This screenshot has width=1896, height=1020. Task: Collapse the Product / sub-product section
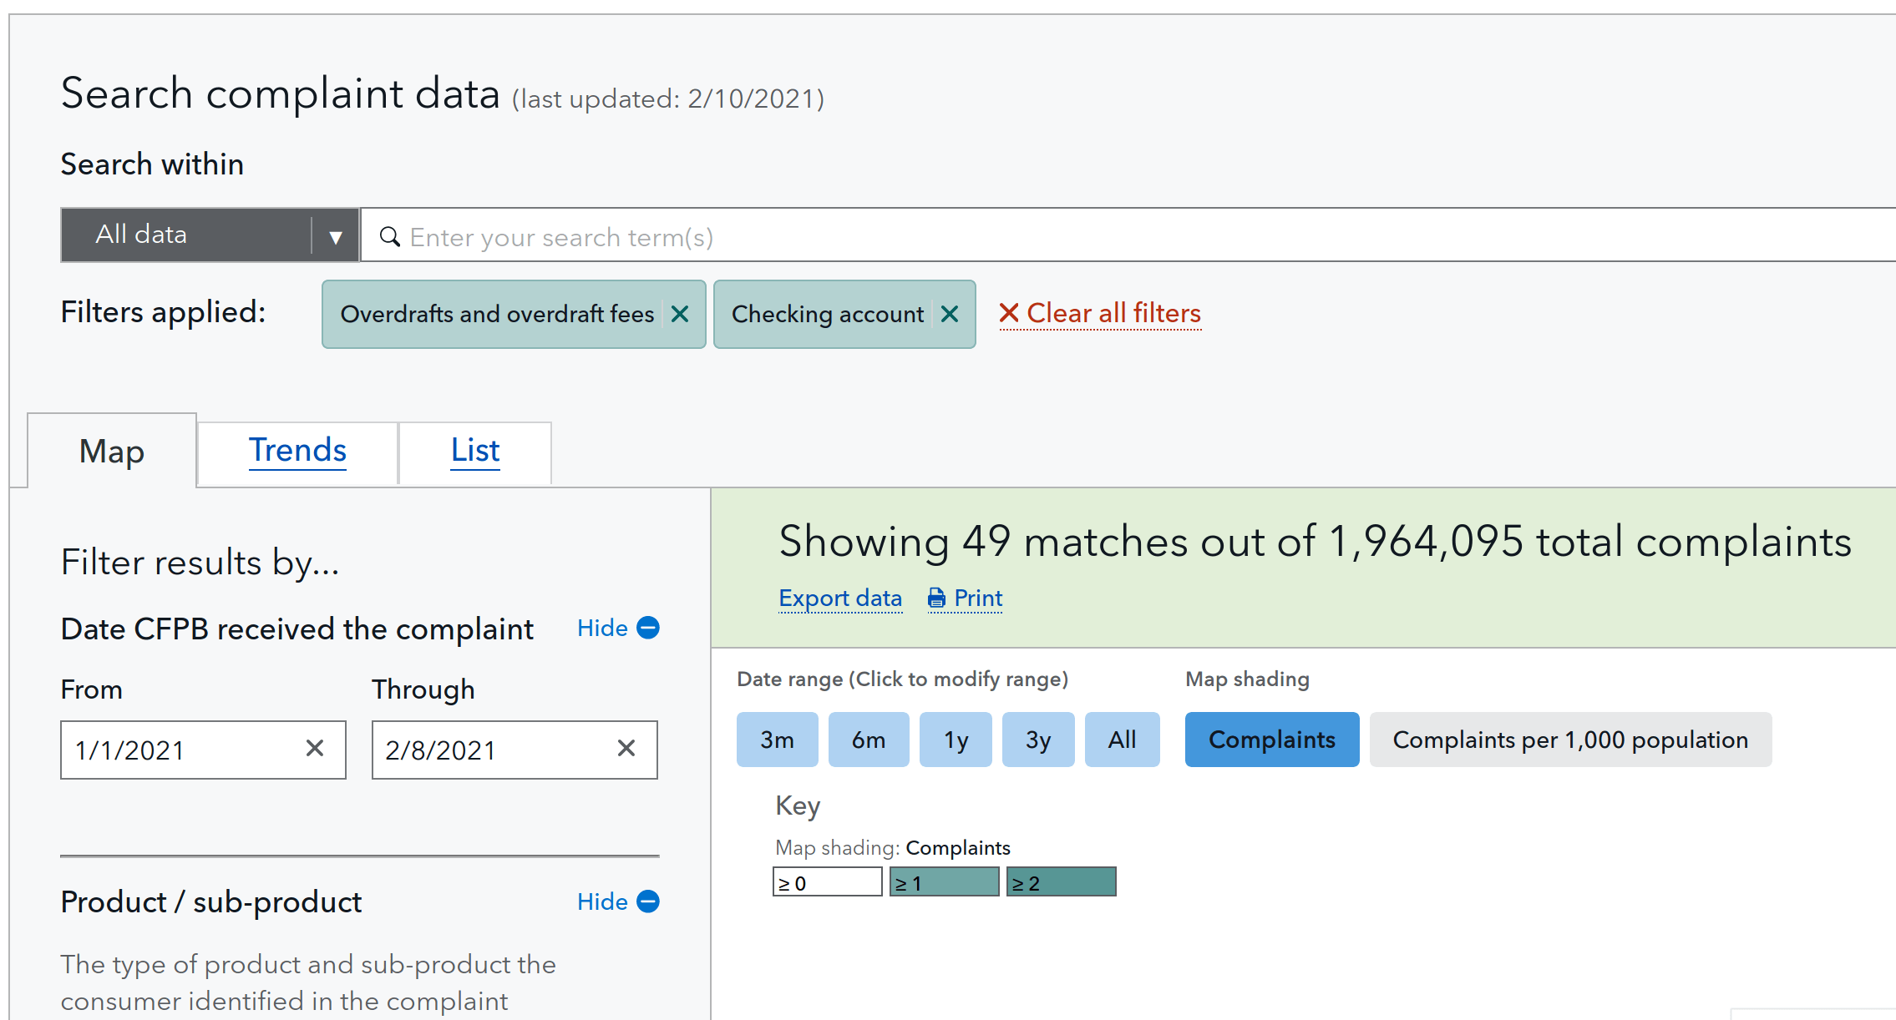click(x=603, y=901)
